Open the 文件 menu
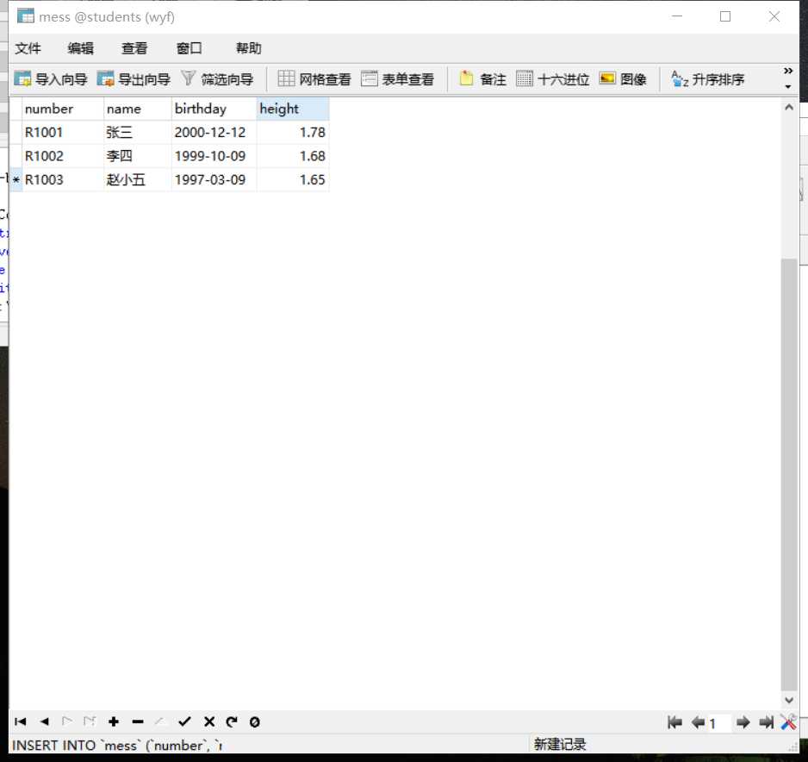This screenshot has height=762, width=808. coord(28,48)
